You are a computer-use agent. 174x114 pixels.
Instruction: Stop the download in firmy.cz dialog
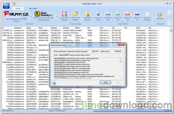(106, 82)
